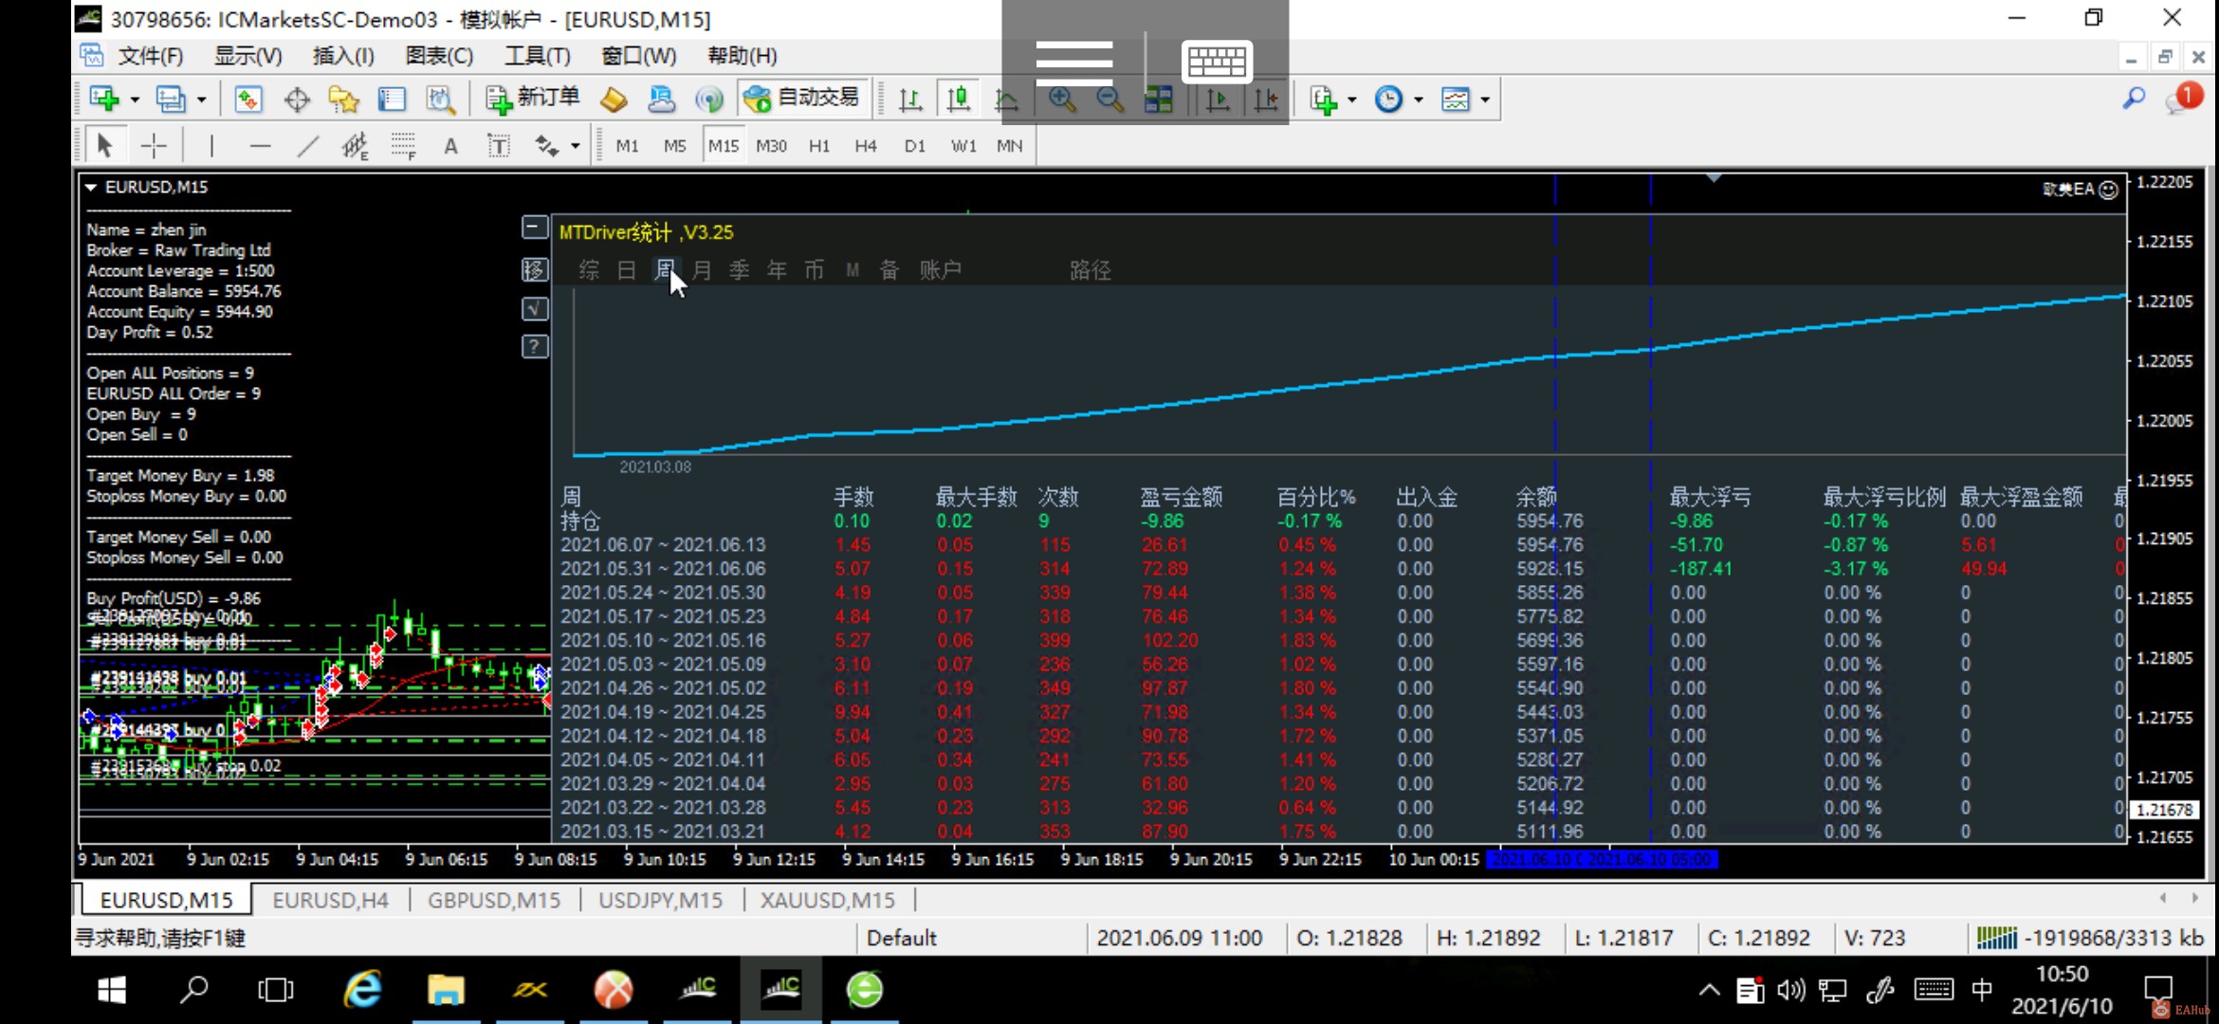Screen dimensions: 2219x1024
Task: Expand the arrows objects dropdown
Action: click(576, 146)
